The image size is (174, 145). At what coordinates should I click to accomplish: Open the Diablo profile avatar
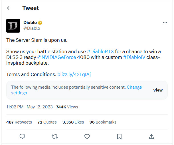[13, 26]
